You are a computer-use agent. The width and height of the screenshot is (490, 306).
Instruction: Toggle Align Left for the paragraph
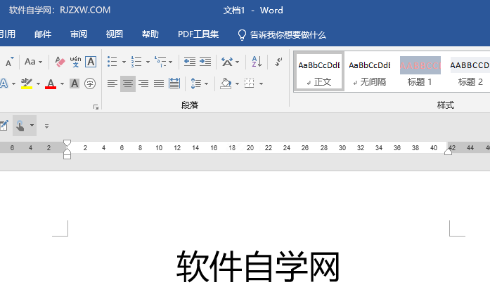pos(112,84)
